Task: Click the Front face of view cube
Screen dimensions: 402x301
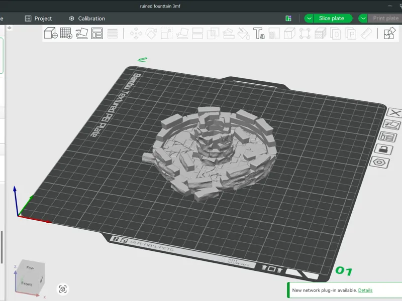Action: pos(27,284)
